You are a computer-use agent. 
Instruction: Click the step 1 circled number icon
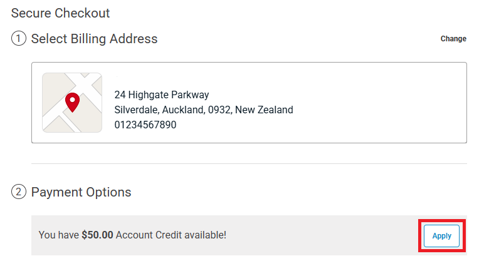point(19,39)
